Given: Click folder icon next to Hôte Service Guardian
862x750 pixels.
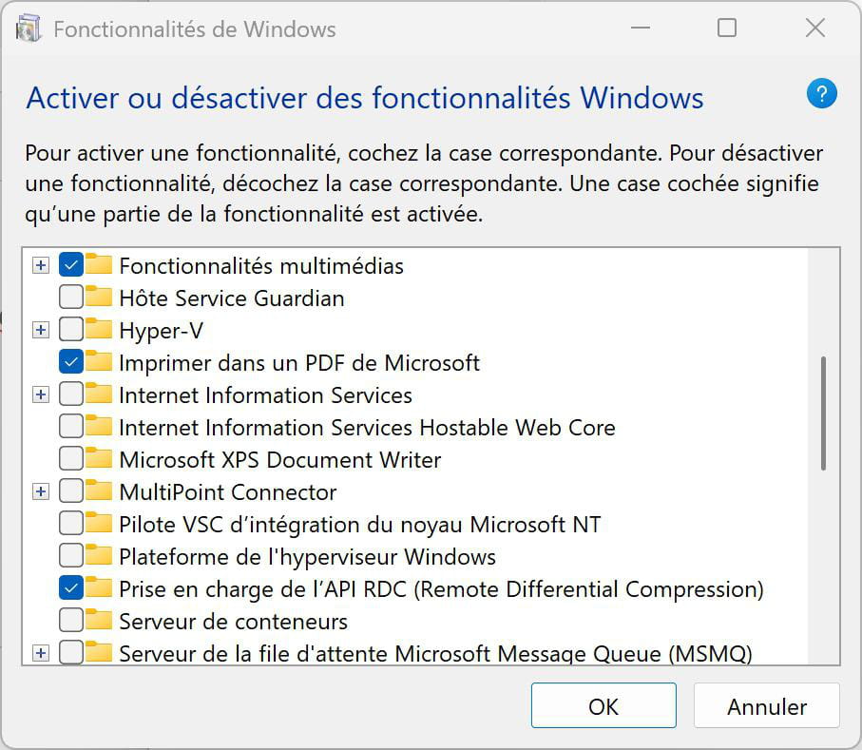Looking at the screenshot, I should tap(99, 297).
